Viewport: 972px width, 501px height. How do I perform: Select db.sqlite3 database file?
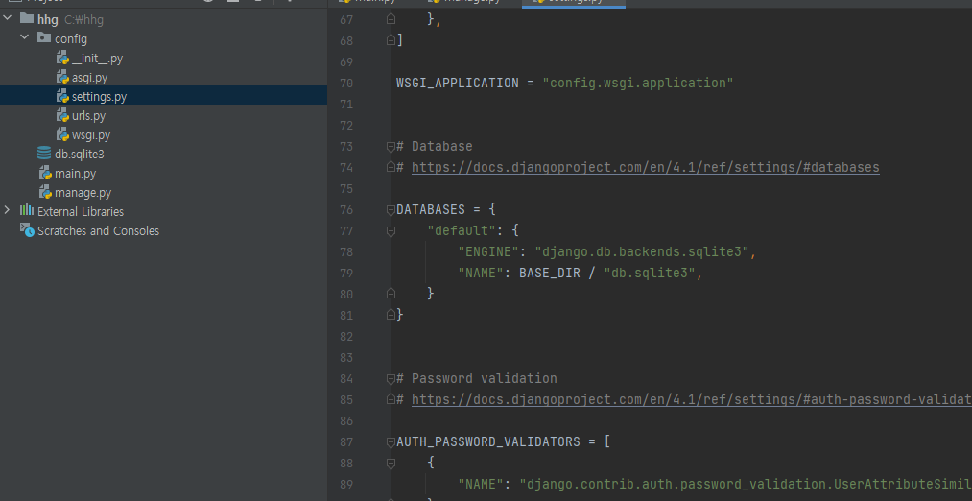(80, 155)
